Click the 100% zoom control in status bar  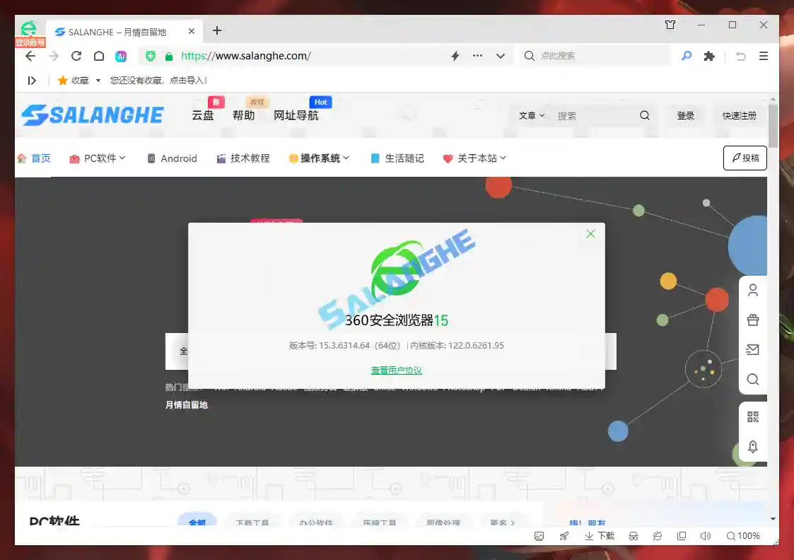pos(742,535)
